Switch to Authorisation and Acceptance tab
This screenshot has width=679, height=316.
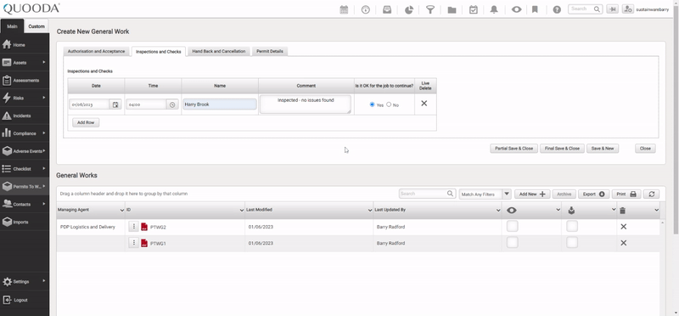click(96, 51)
